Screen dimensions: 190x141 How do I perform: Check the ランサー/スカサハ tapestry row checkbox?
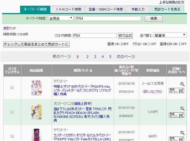pyautogui.click(x=12, y=136)
